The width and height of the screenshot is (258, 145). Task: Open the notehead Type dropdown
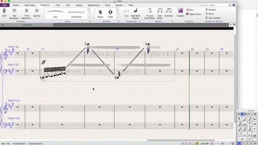(126, 13)
